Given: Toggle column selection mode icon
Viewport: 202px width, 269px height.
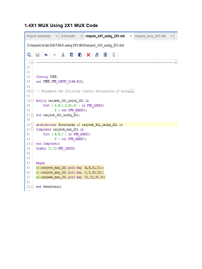Looking at the screenshot, I should coord(105,55).
